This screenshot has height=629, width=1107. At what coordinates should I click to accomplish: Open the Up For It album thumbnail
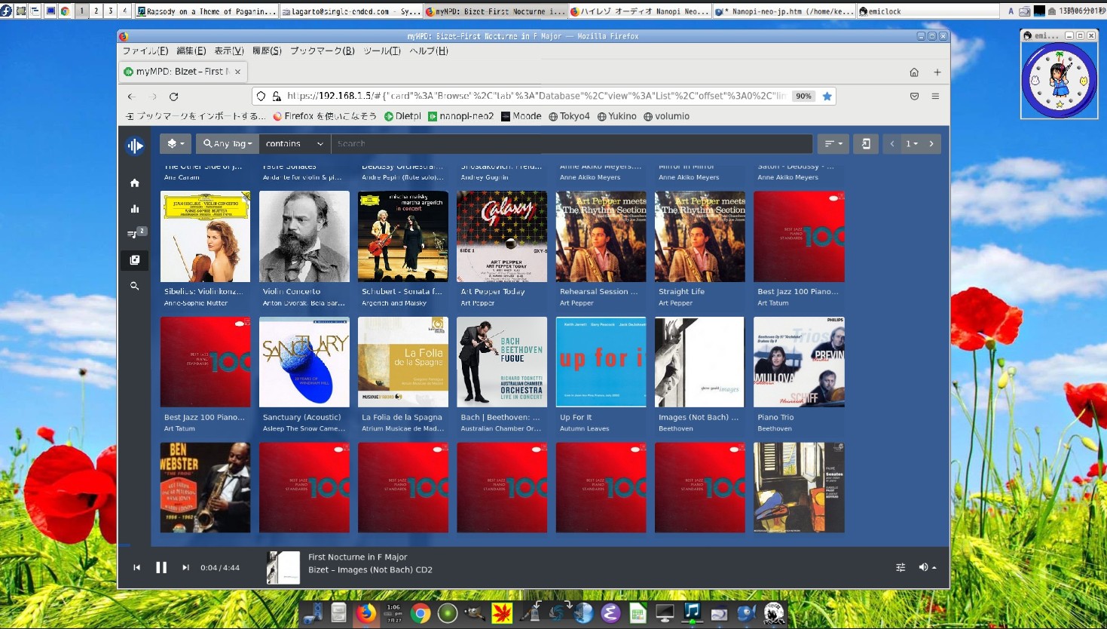tap(601, 362)
